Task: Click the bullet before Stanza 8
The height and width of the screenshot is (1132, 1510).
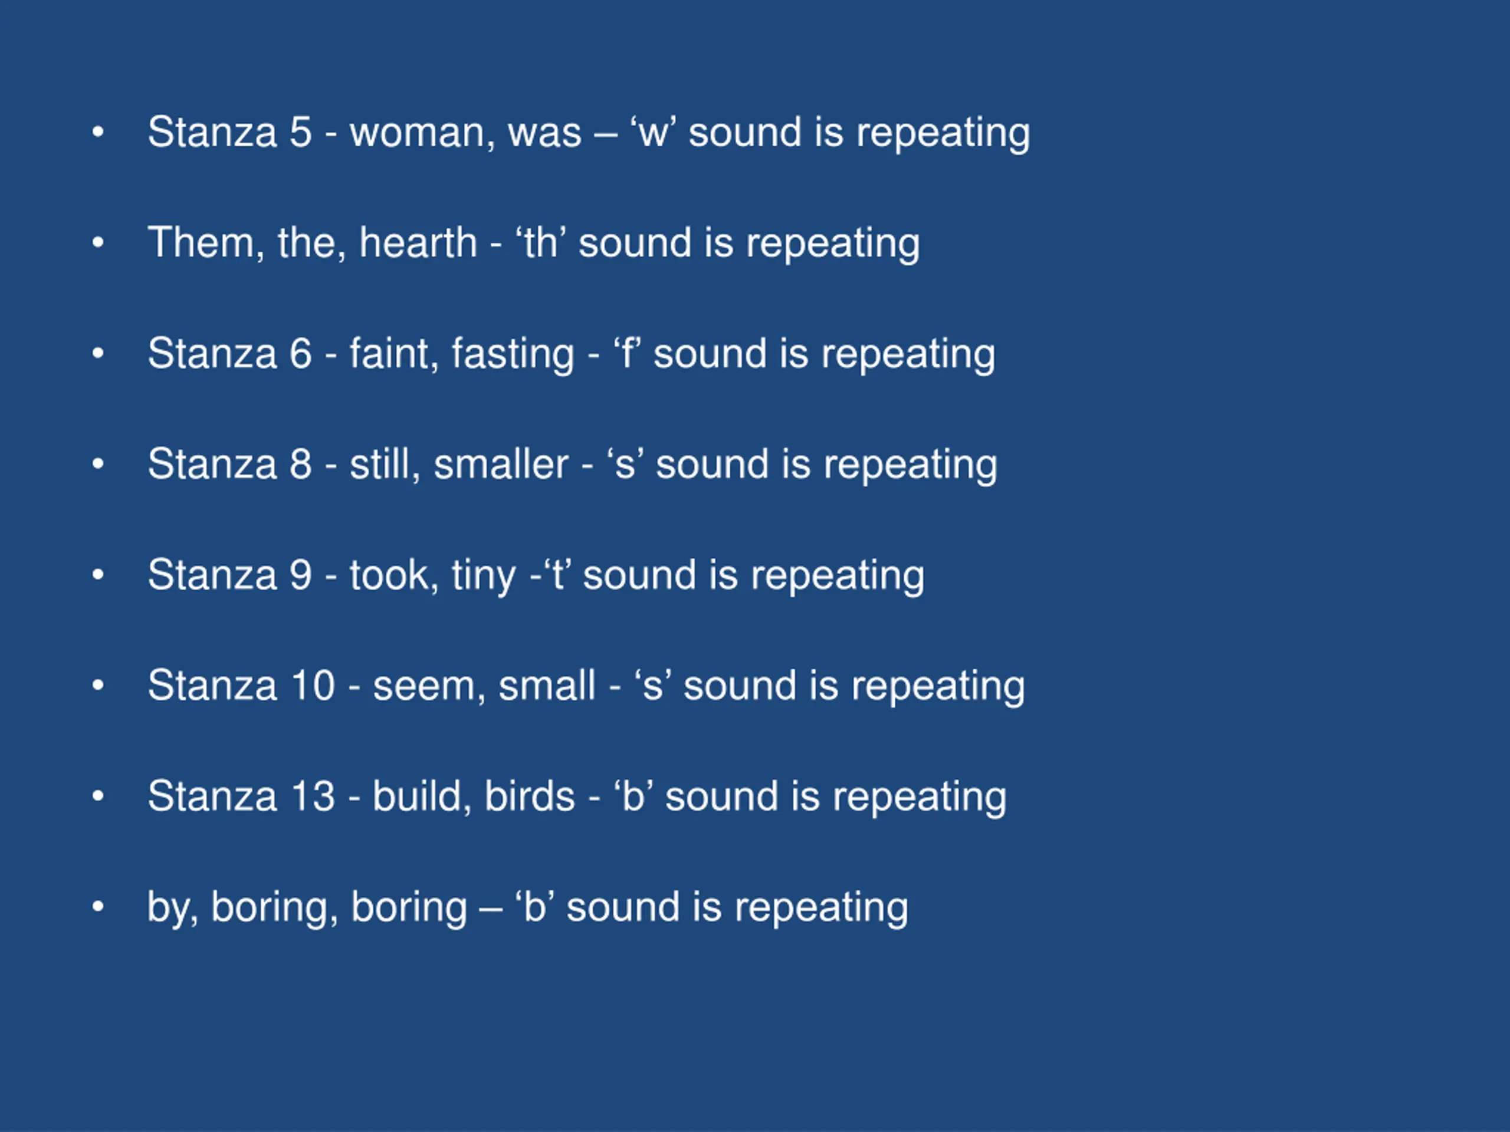Action: tap(99, 464)
